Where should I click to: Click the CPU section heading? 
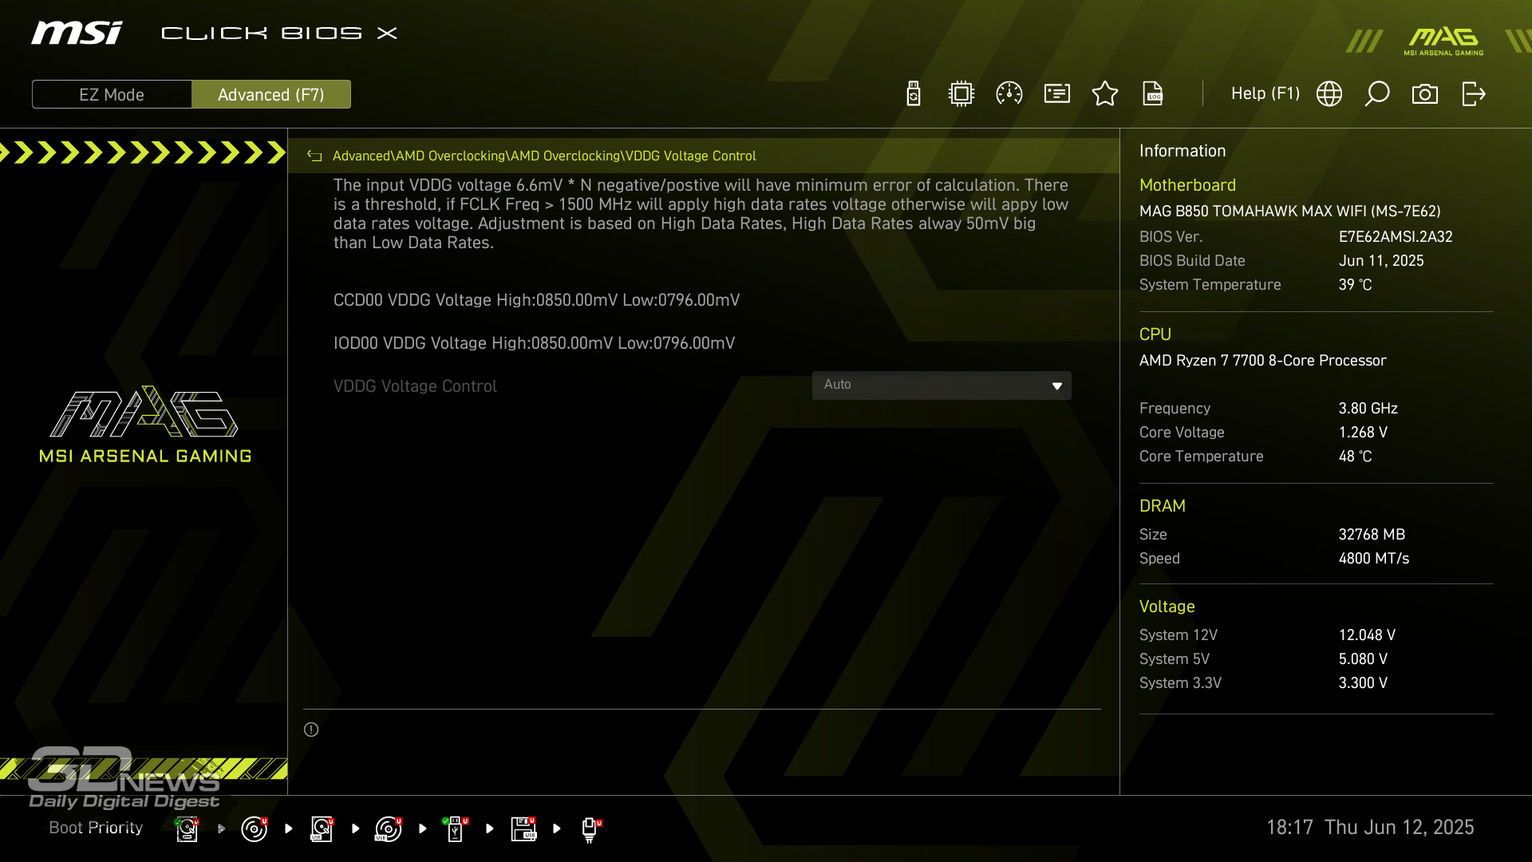[x=1155, y=334]
